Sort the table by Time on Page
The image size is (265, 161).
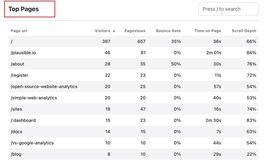click(x=208, y=31)
